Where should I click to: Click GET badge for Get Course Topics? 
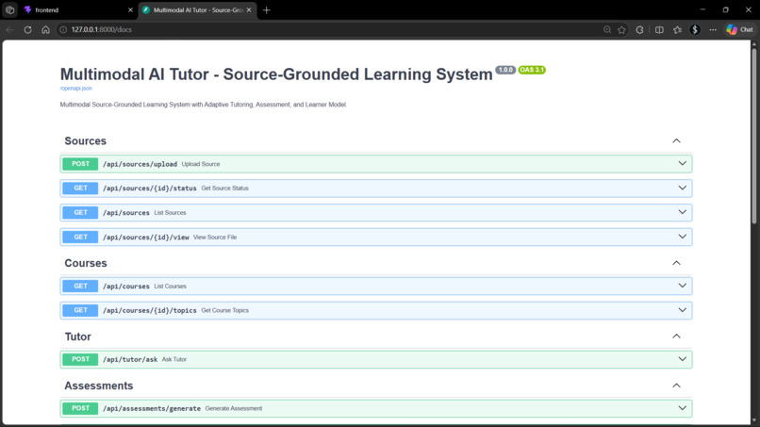coord(80,310)
